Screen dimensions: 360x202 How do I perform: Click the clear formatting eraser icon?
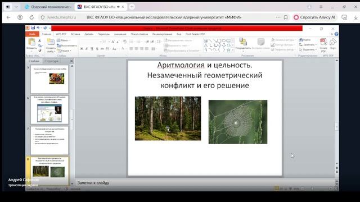125,42
